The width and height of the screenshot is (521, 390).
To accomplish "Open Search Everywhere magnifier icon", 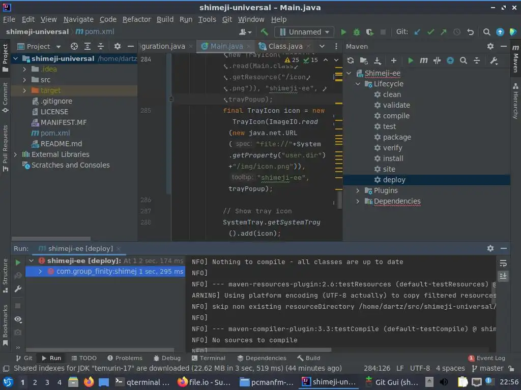I will coord(486,32).
